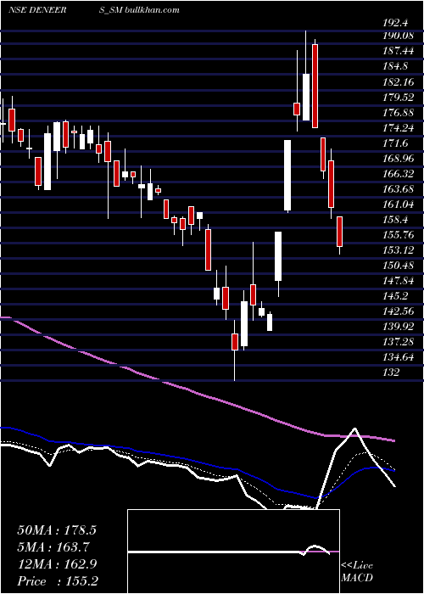Click the 5MA : 163.7 readout

tap(53, 547)
